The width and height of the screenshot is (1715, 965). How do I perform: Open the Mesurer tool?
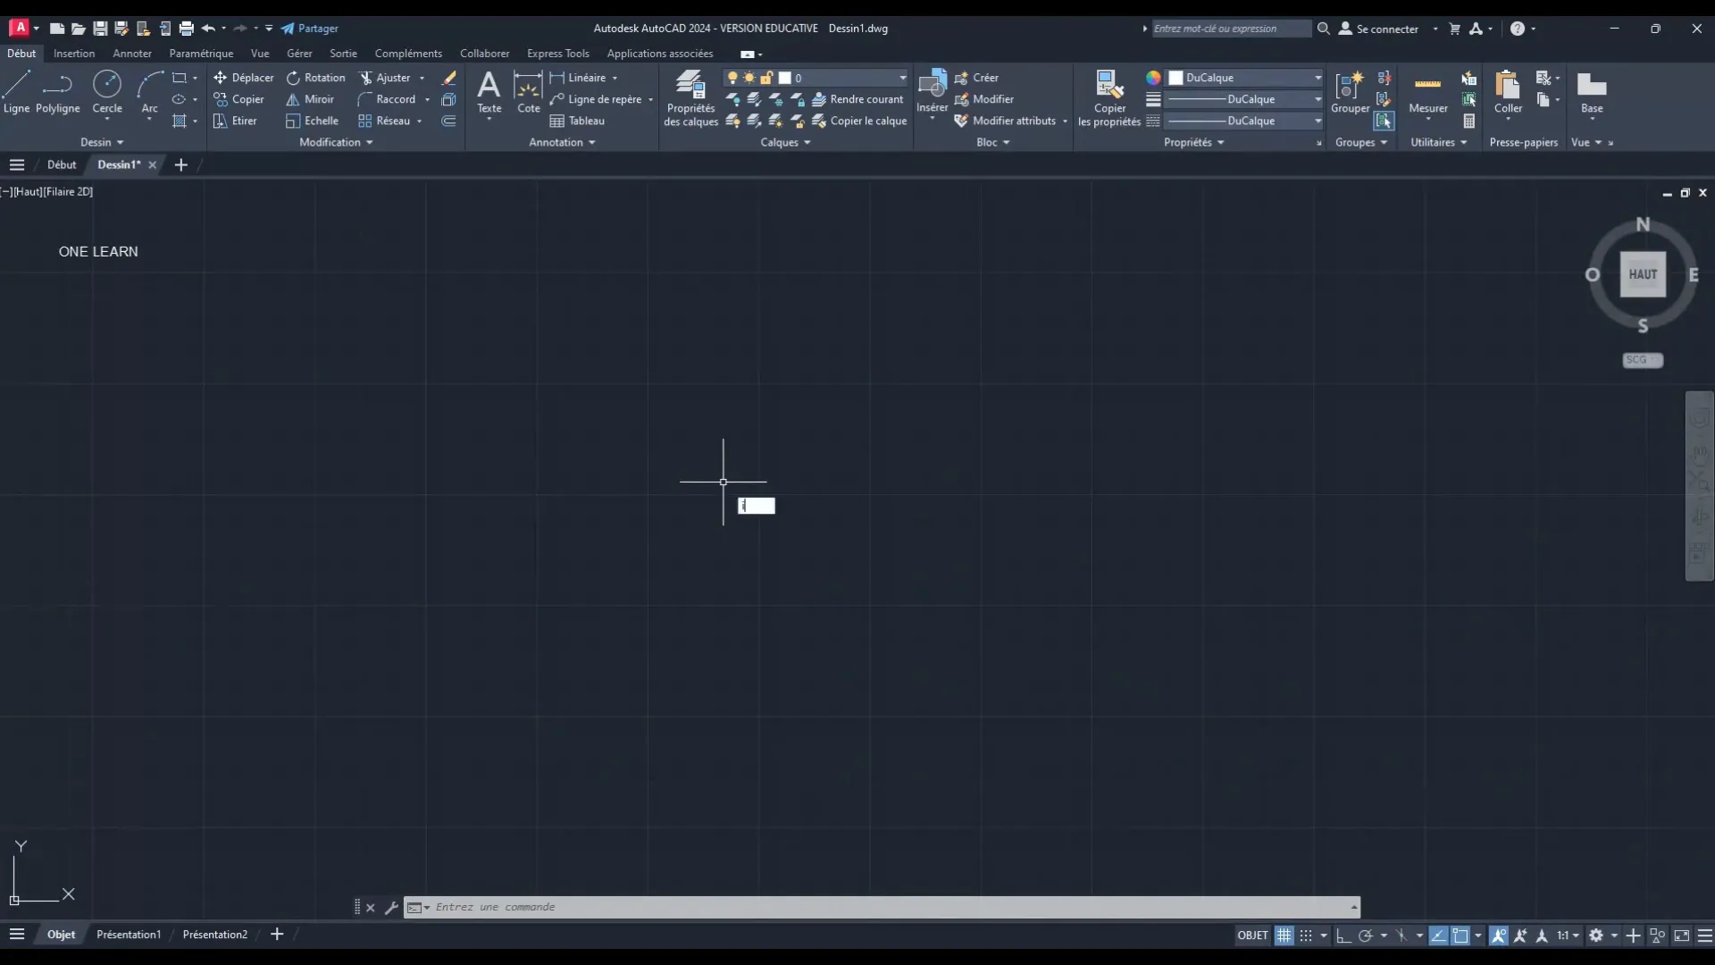(1427, 92)
